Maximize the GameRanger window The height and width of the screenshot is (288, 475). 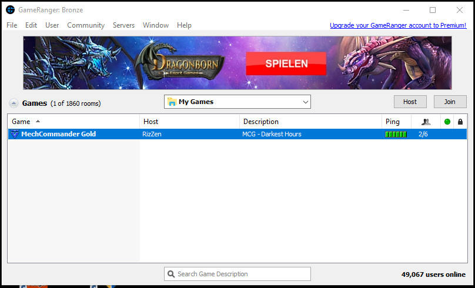[x=433, y=10]
